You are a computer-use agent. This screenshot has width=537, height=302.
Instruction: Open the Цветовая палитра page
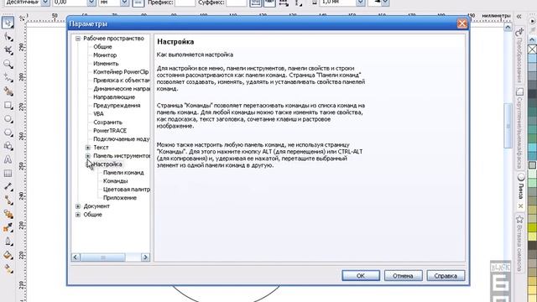127,190
